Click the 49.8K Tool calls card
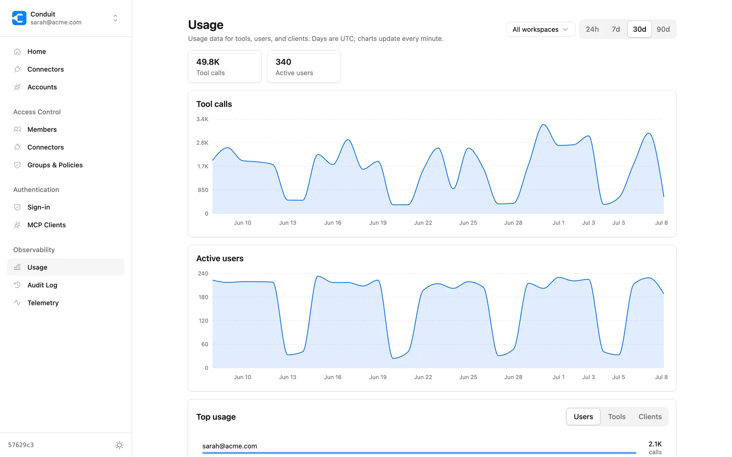The width and height of the screenshot is (732, 457). pyautogui.click(x=225, y=67)
